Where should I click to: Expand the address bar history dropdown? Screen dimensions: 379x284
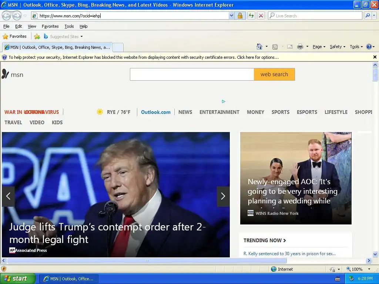pos(231,16)
